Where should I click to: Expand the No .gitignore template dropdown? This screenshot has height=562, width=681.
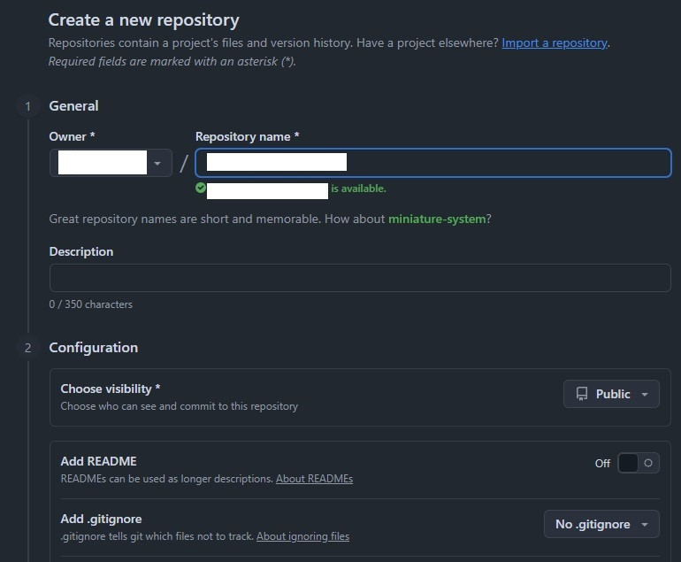tap(601, 524)
